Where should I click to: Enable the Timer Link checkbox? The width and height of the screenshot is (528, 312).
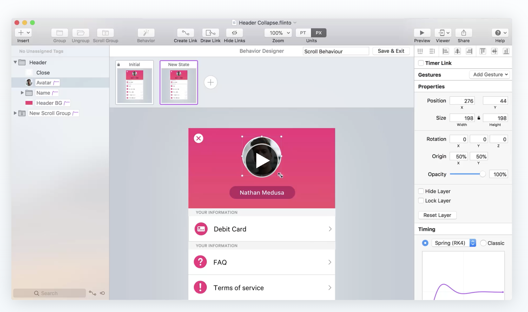[x=421, y=63]
